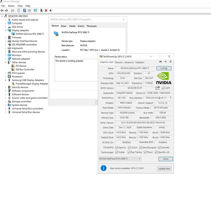The width and height of the screenshot is (211, 206).
Task: Click GPU-Z refresh icon
Action: click(x=165, y=62)
